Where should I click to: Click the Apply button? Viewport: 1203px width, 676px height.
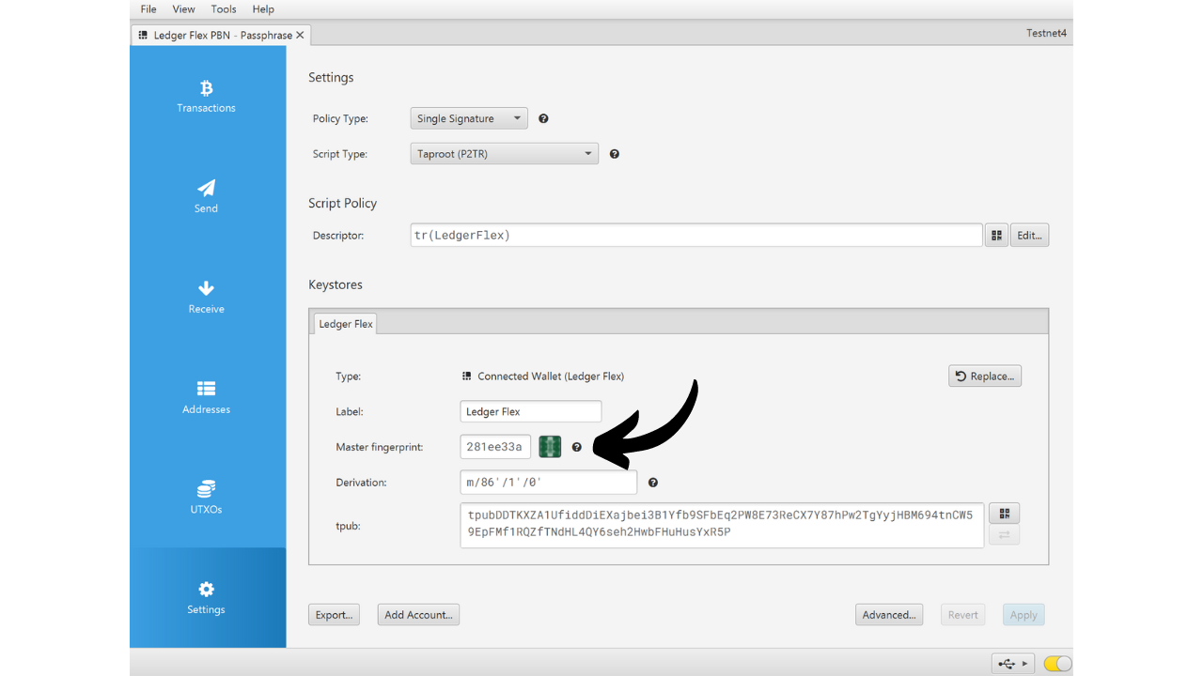coord(1023,615)
